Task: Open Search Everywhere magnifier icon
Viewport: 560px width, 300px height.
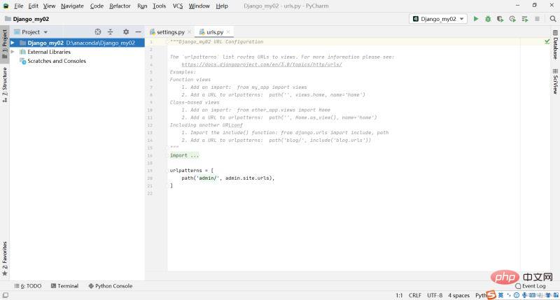Action: [x=553, y=19]
